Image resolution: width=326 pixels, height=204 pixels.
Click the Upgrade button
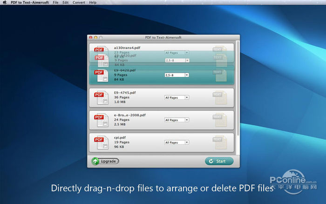105,161
